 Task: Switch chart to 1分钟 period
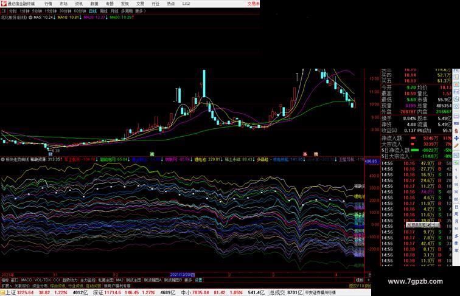tap(24, 11)
